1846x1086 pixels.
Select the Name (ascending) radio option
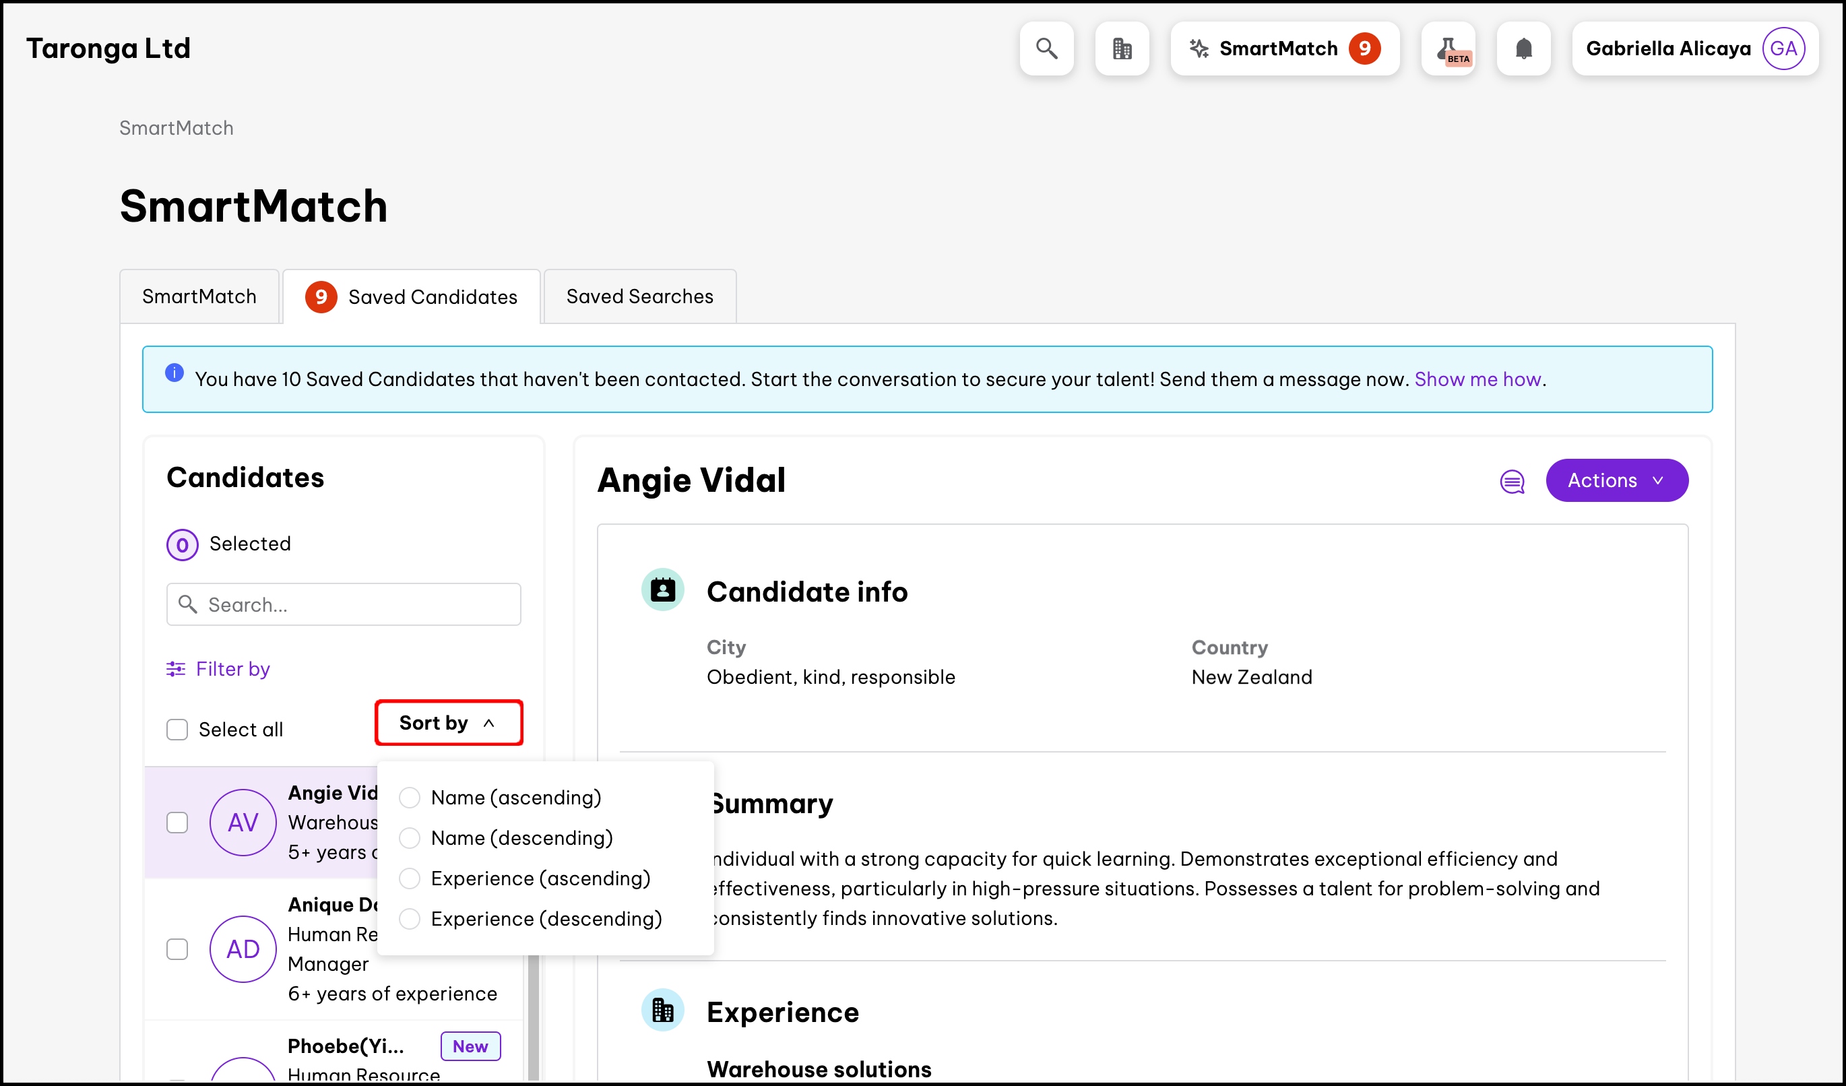(410, 798)
